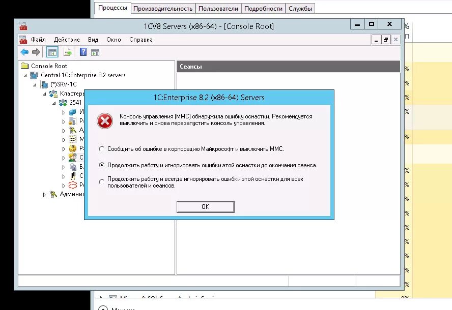Image resolution: width=452 pixels, height=310 pixels.
Task: Toggle the Show/Hide Action Pane icon
Action: (x=95, y=52)
